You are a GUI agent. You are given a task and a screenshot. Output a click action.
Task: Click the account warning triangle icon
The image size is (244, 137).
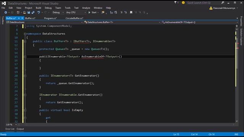(211, 8)
